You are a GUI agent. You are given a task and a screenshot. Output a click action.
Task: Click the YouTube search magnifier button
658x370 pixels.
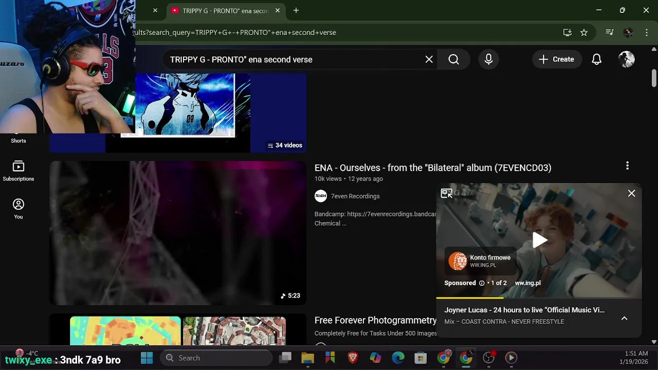(x=453, y=60)
